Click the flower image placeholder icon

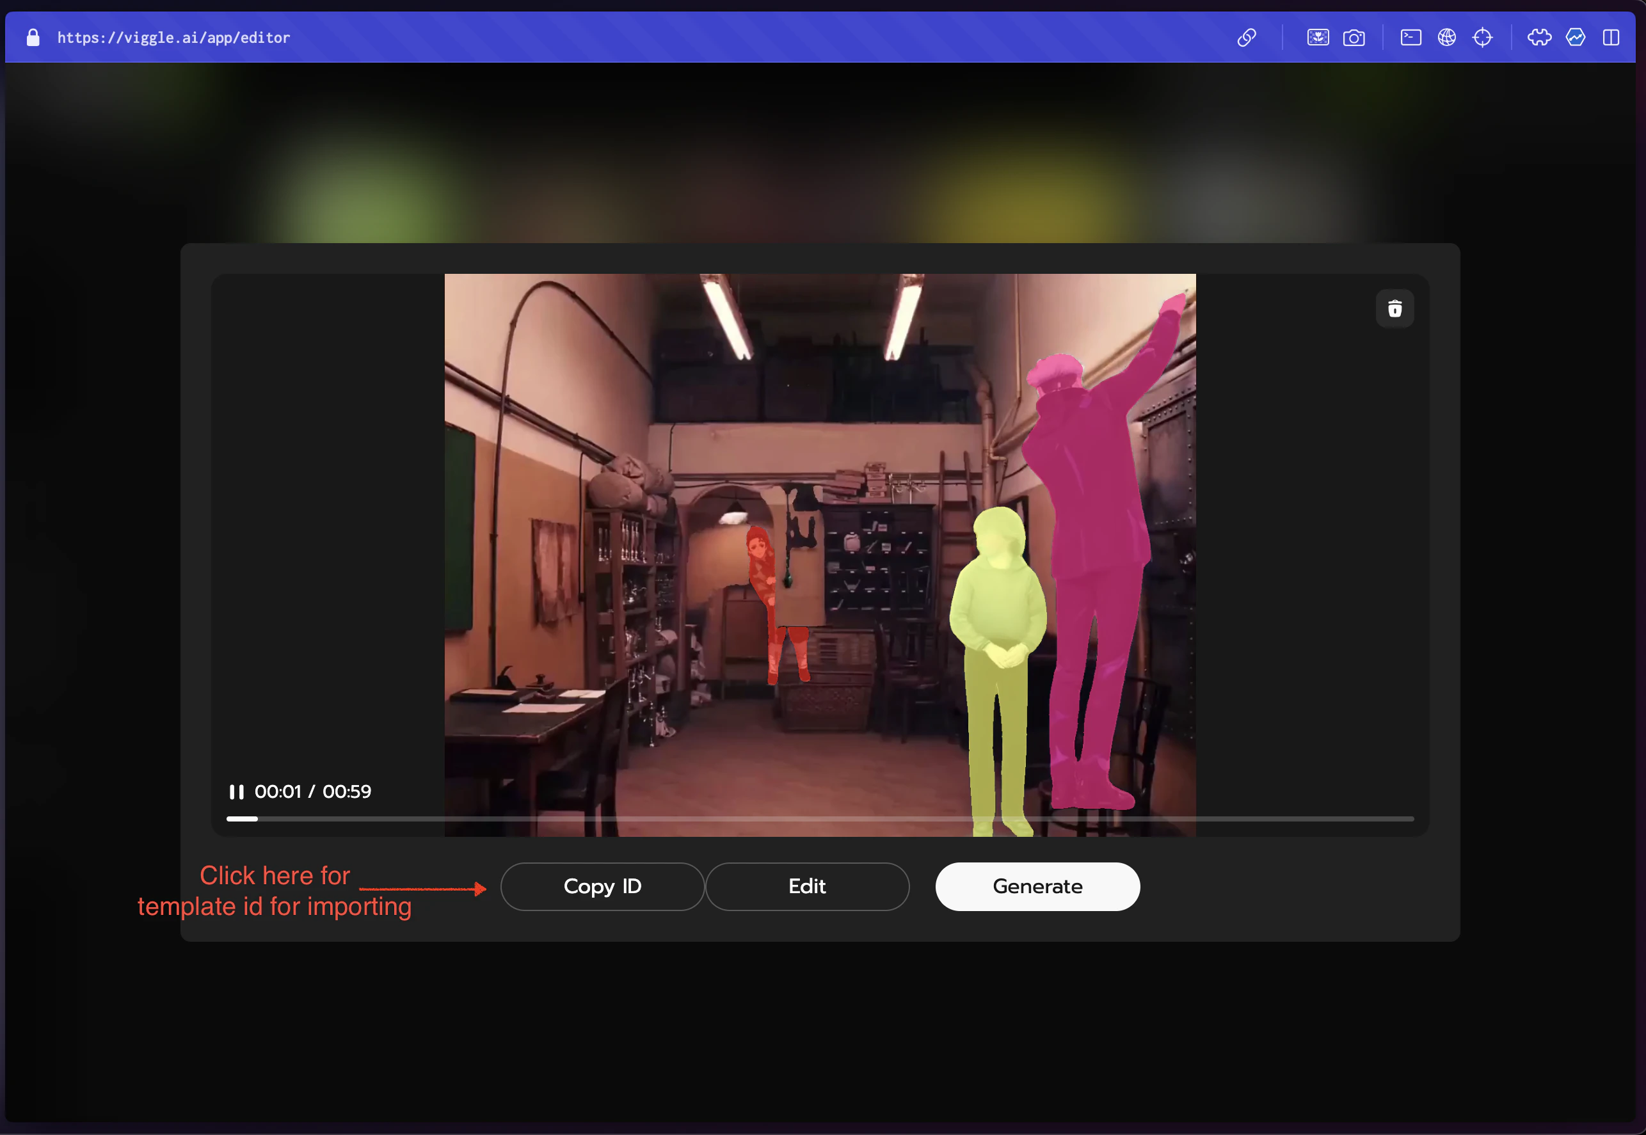pyautogui.click(x=1317, y=37)
